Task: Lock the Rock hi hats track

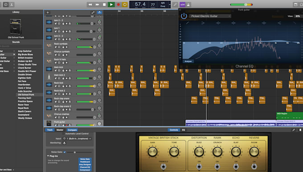Action: point(63,63)
